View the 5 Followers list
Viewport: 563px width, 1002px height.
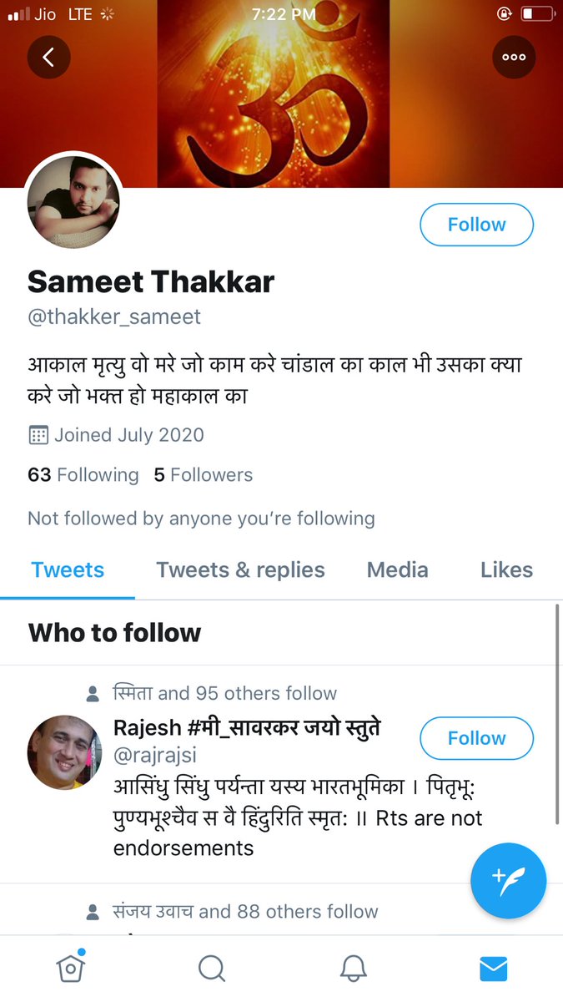(x=203, y=474)
